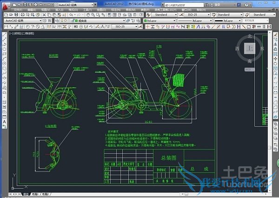The image size is (279, 198).
Task: Activate Zoom Realtime magnifier tool
Action: [x=93, y=15]
